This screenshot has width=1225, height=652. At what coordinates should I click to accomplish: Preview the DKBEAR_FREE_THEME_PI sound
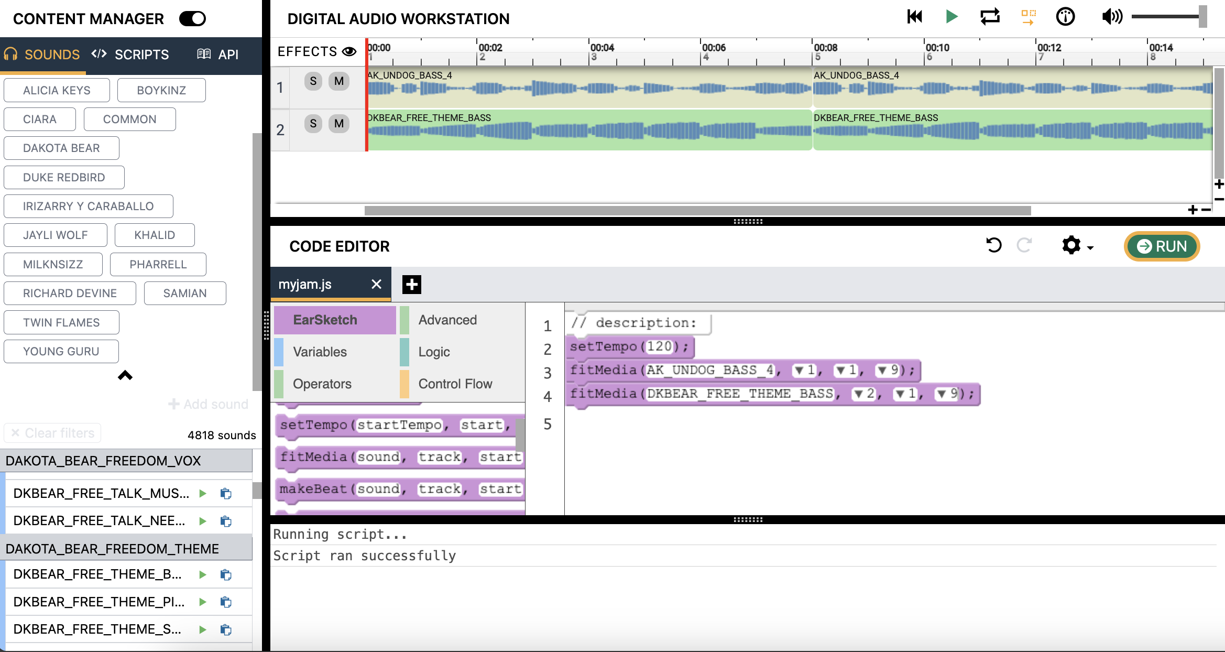(203, 602)
